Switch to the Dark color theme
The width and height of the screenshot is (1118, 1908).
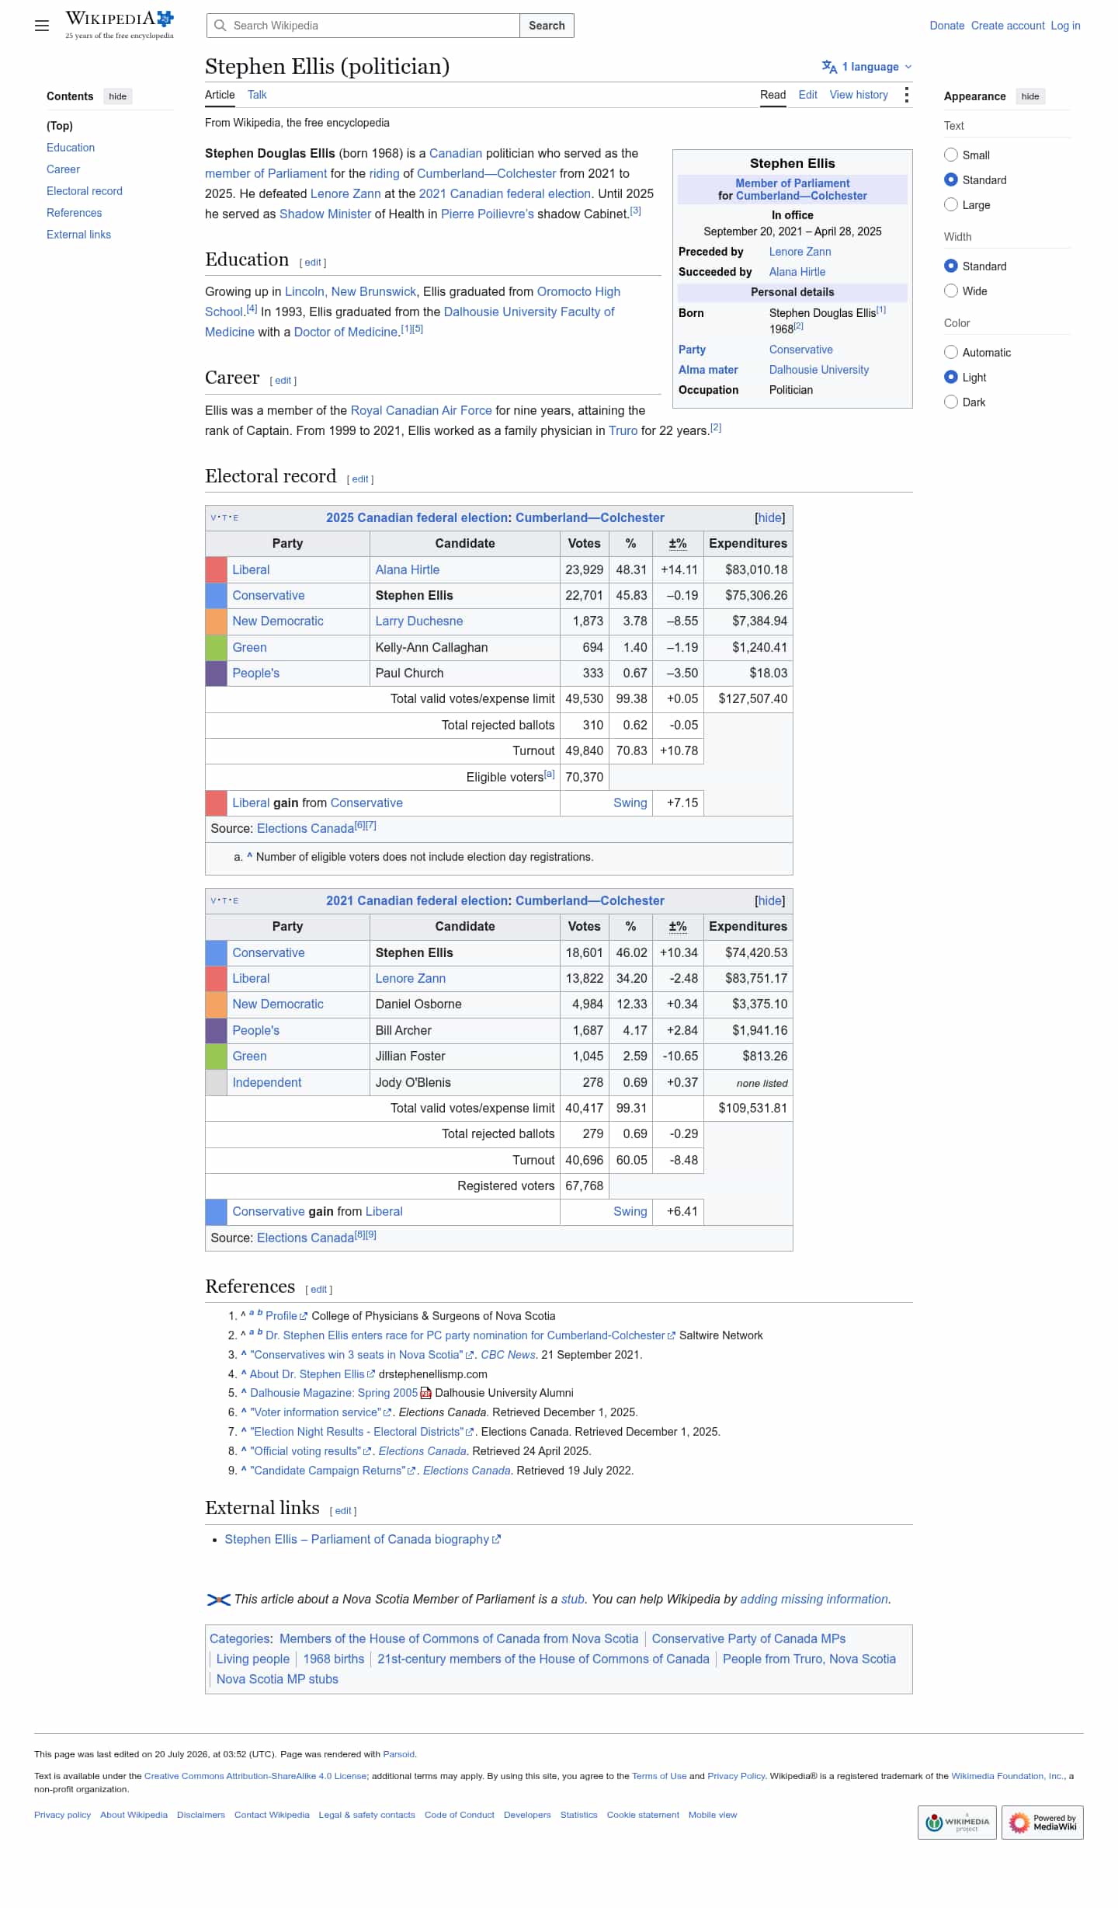point(951,402)
